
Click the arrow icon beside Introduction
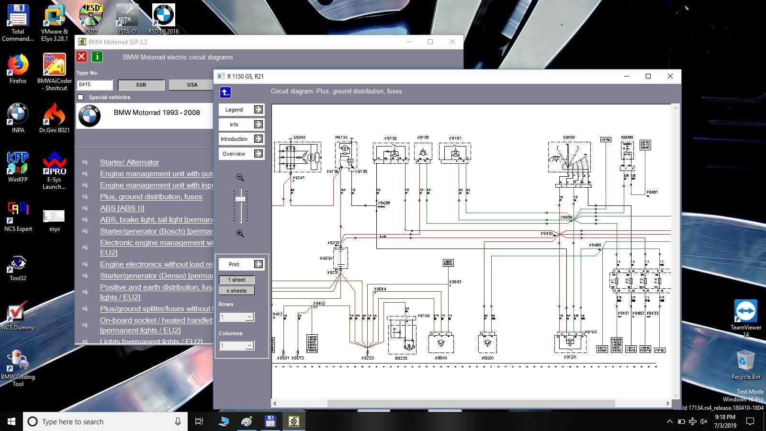259,139
